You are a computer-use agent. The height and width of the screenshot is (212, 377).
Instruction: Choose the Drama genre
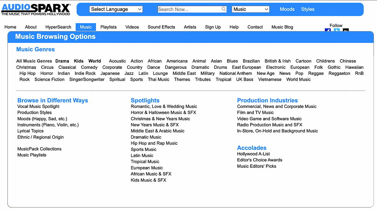62,61
